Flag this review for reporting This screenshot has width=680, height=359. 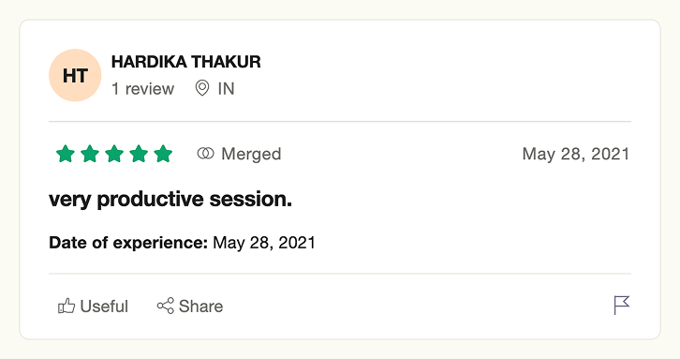[621, 306]
